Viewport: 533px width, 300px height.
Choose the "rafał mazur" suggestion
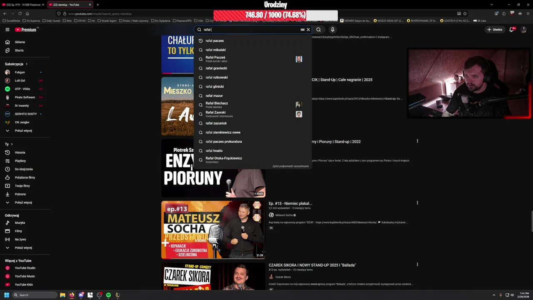[252, 96]
